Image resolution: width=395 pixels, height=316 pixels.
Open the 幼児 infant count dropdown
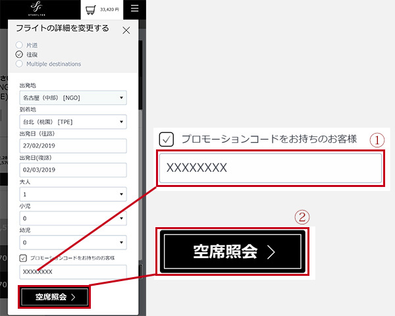coord(72,242)
